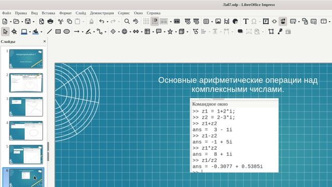
Task: Open the Слайд menu
Action: click(81, 13)
